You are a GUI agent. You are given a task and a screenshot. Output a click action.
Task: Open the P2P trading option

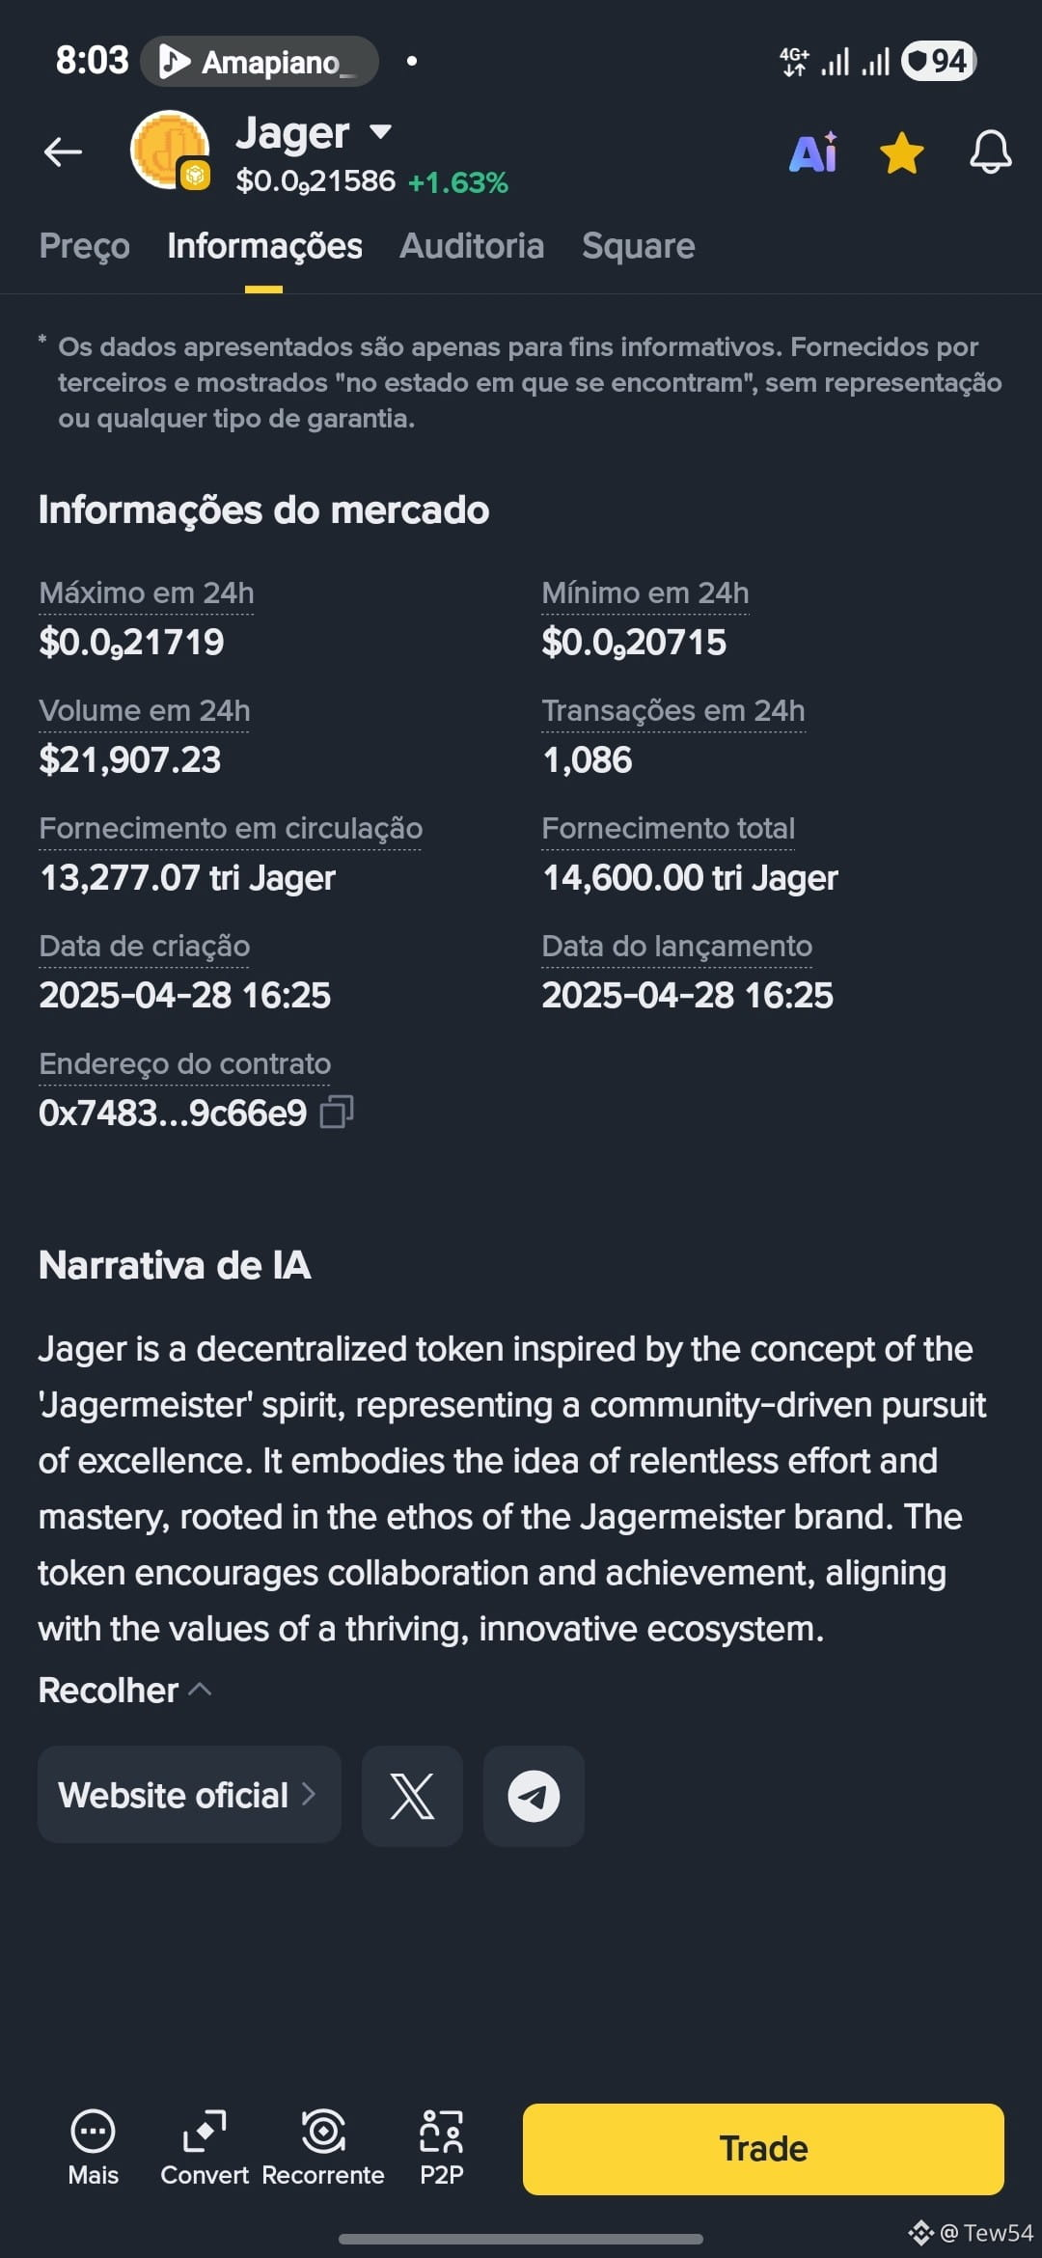[x=442, y=2148]
